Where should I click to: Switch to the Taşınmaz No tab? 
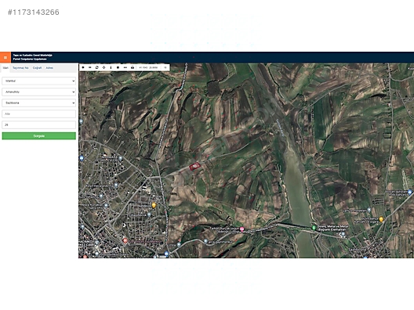(20, 68)
